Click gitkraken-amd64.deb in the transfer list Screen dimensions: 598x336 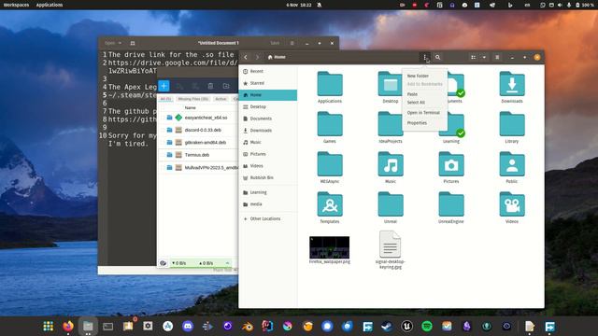[x=206, y=143]
